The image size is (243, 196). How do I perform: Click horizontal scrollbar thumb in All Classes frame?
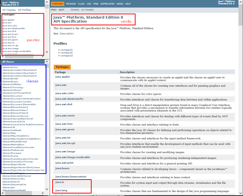click(x=18, y=193)
